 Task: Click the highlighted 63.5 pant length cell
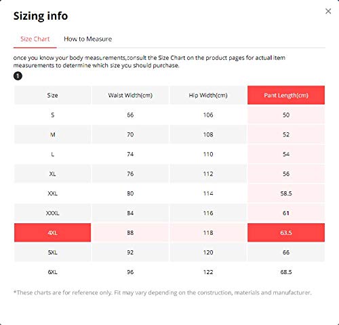pos(286,233)
